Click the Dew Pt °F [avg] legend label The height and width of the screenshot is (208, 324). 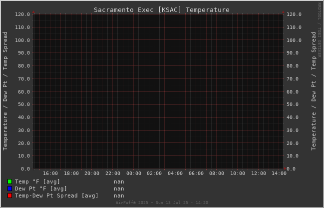[x=41, y=188]
